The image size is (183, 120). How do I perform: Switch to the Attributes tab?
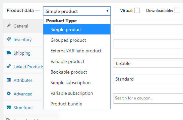tap(23, 80)
